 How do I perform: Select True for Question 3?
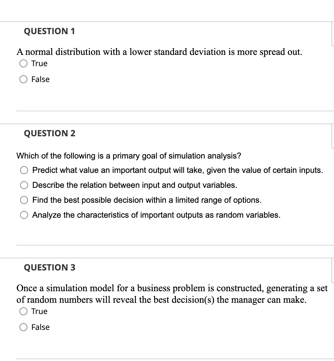coord(23,311)
